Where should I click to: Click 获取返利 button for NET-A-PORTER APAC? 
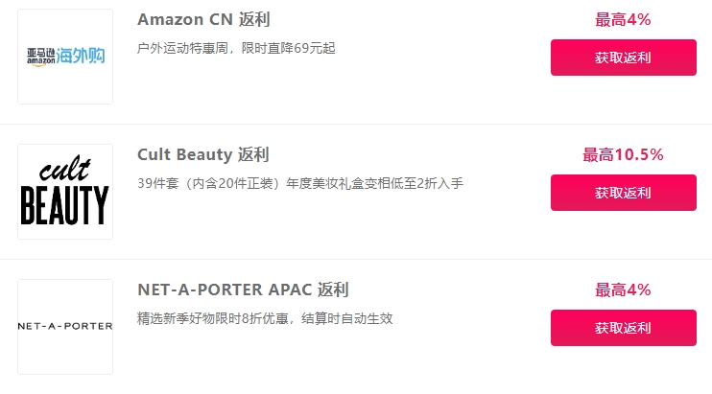click(x=624, y=328)
